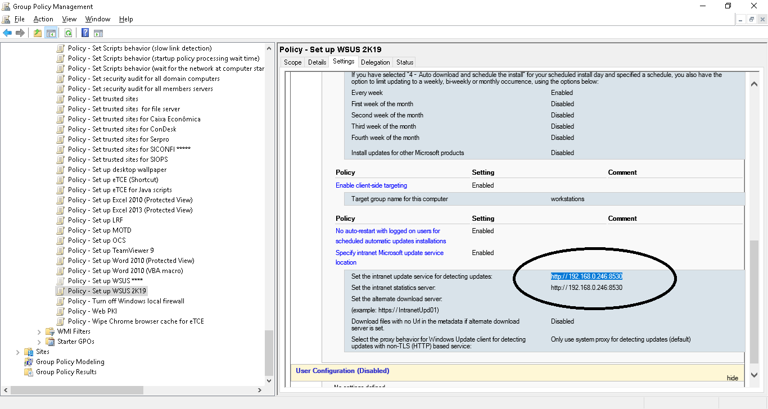Open the View menu

point(69,19)
